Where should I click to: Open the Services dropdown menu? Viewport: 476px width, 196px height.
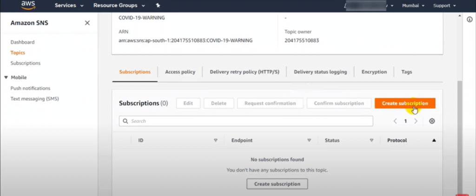[x=69, y=6]
